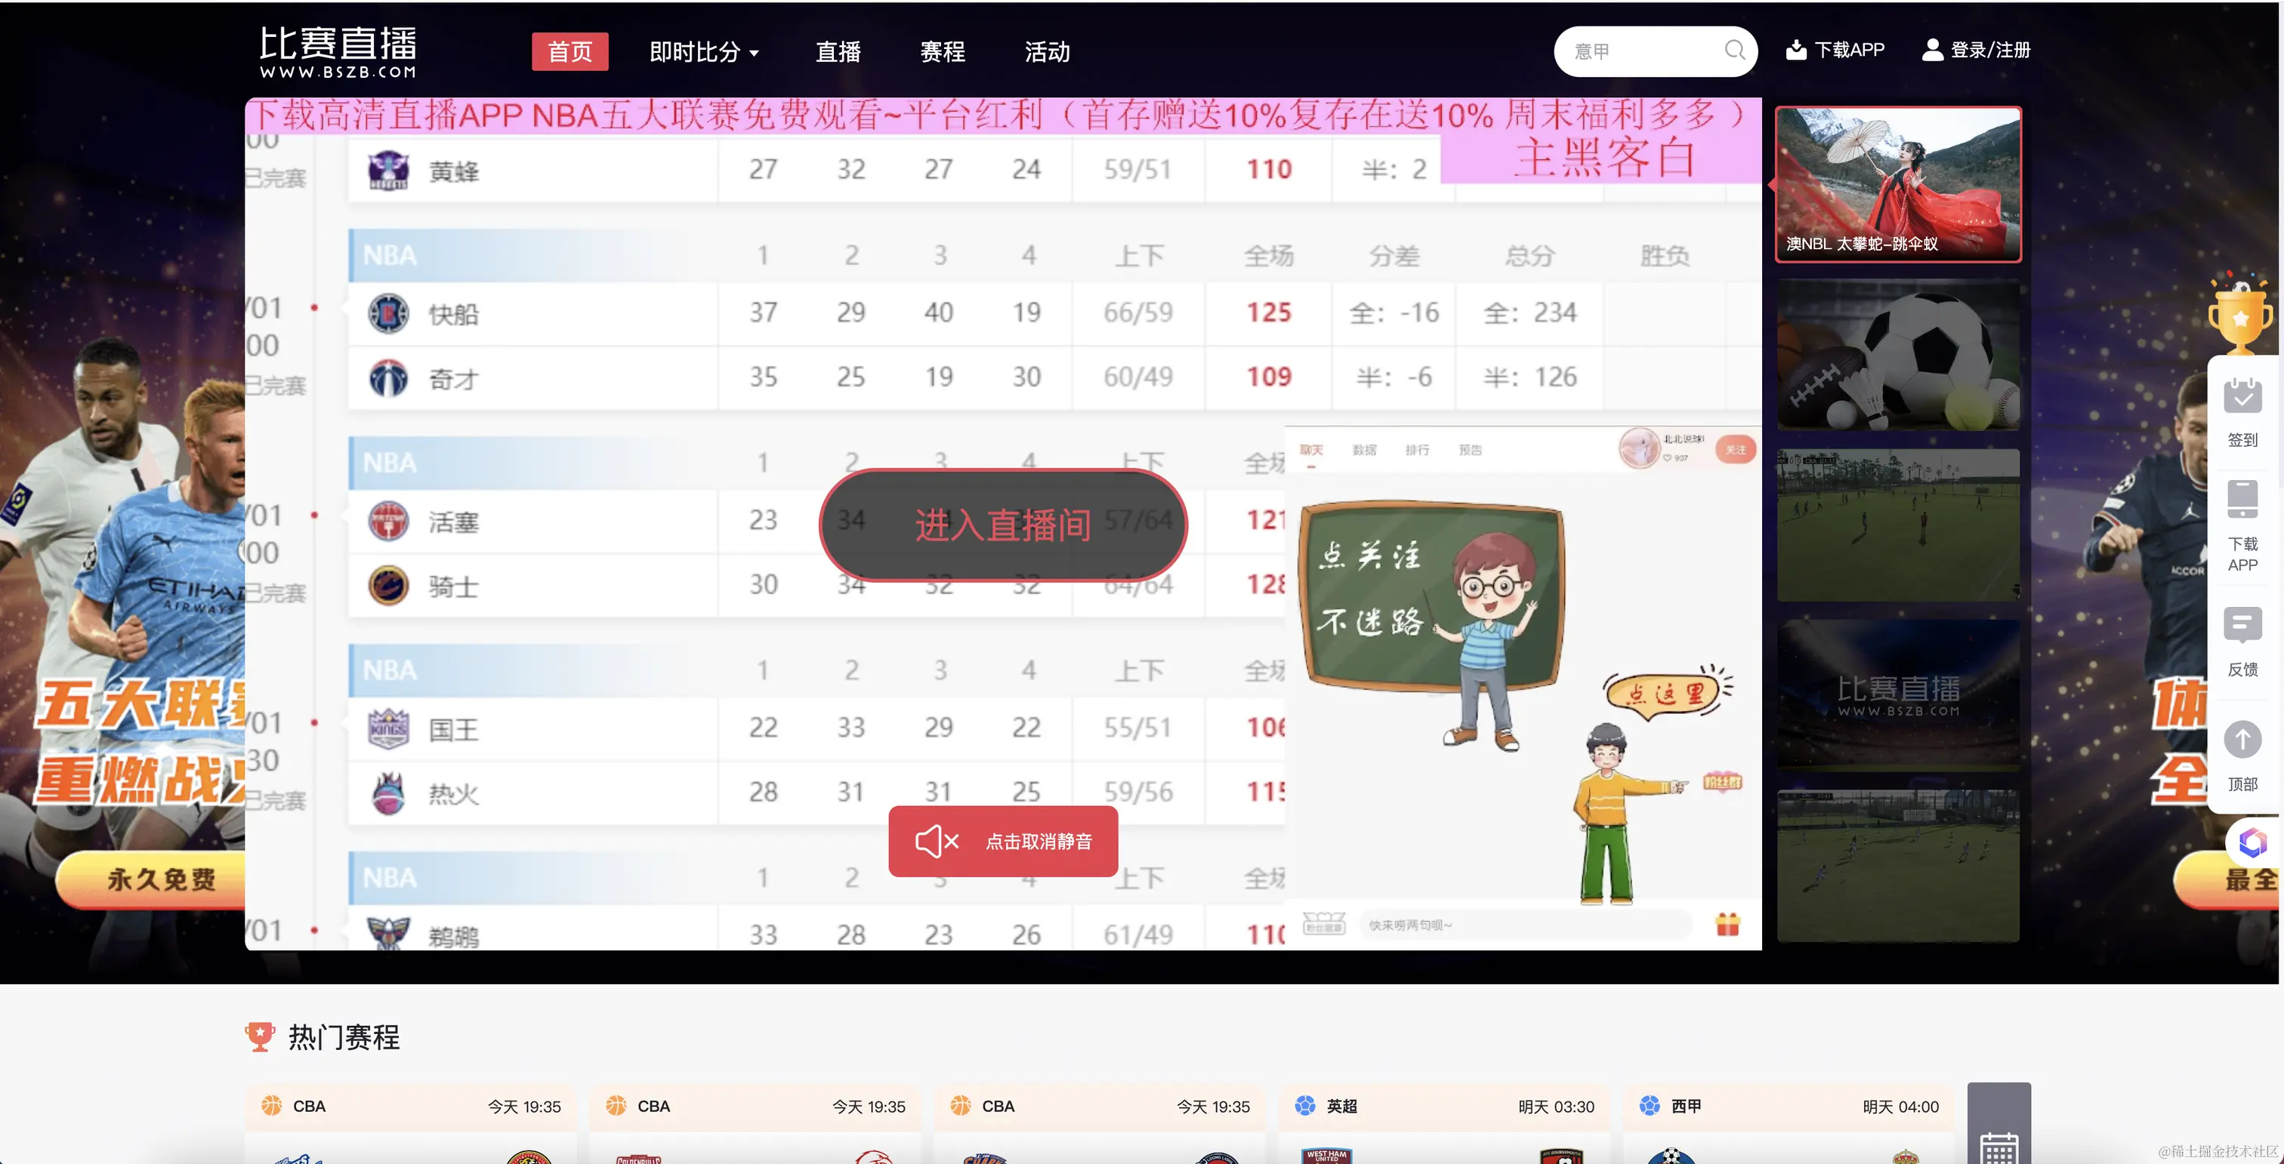This screenshot has height=1164, width=2284.
Task: Click the 快船 team logo
Action: [388, 313]
